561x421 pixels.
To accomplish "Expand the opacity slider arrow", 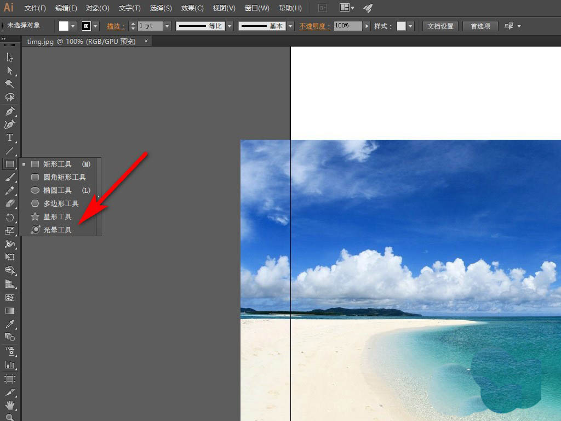I will click(x=367, y=26).
